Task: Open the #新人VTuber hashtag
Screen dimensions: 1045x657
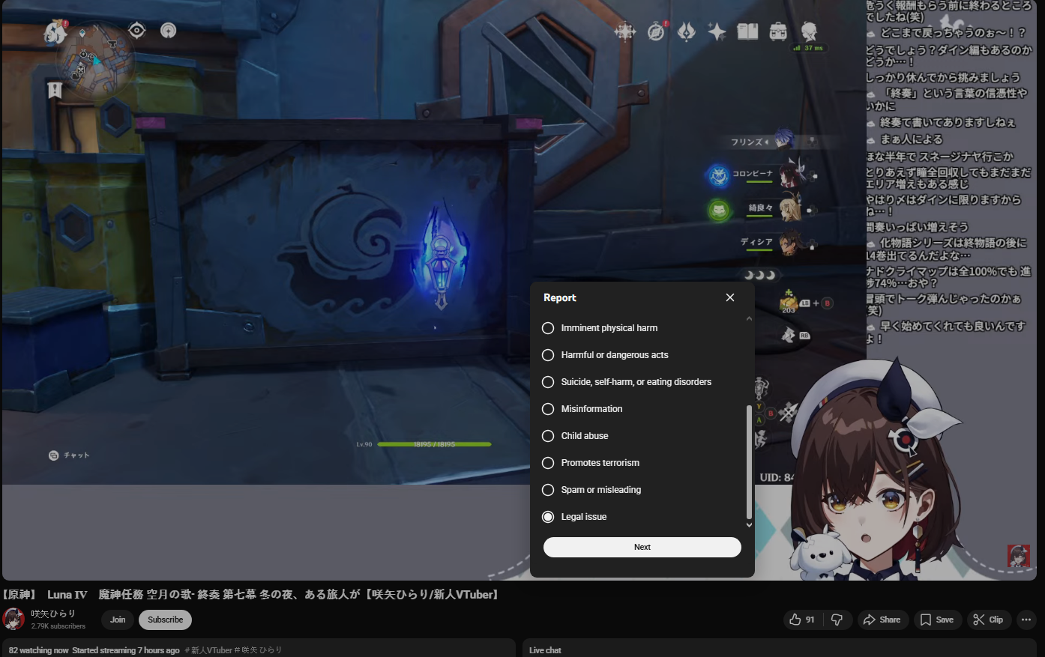Action: pos(208,650)
